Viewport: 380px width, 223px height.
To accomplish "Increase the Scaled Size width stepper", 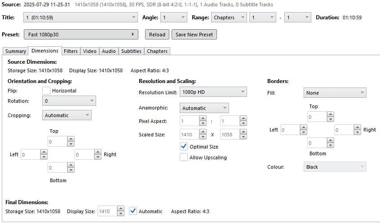I will tap(203, 132).
